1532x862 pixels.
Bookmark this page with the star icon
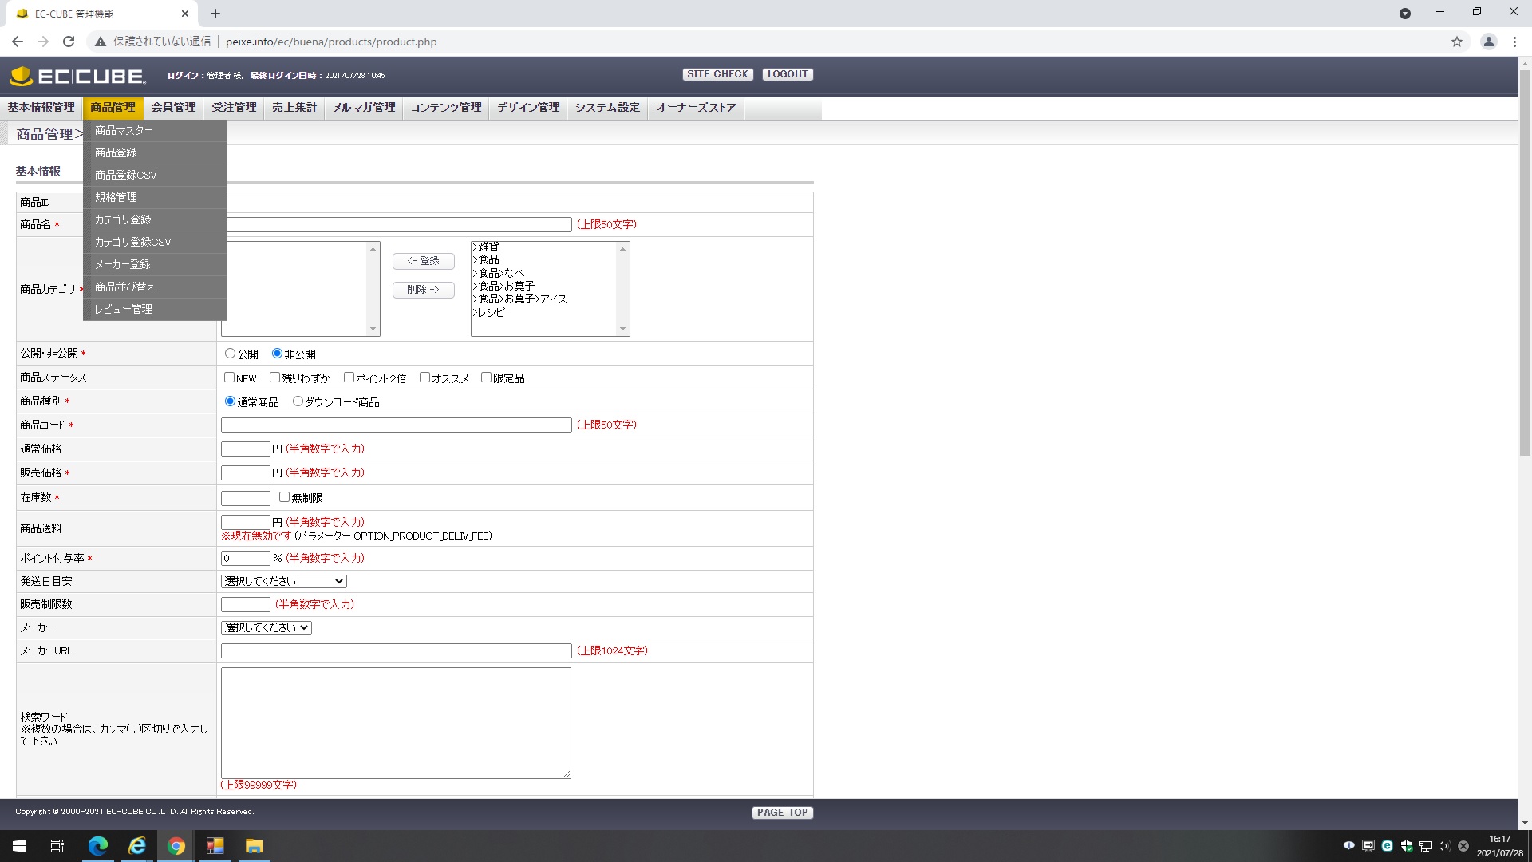point(1457,42)
